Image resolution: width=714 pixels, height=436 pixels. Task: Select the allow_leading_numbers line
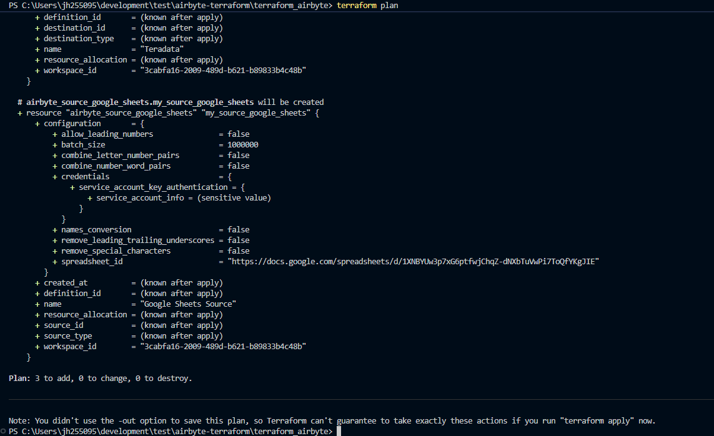pos(151,134)
